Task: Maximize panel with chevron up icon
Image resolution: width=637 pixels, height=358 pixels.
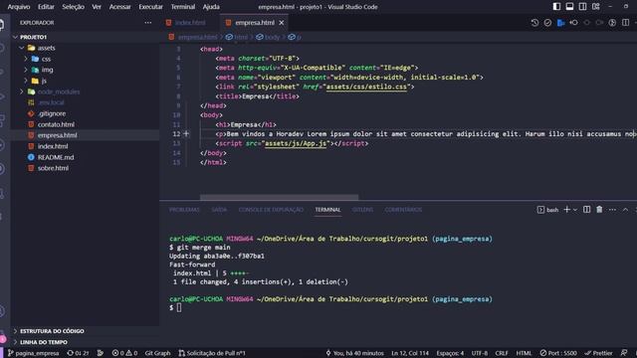Action: [x=625, y=210]
